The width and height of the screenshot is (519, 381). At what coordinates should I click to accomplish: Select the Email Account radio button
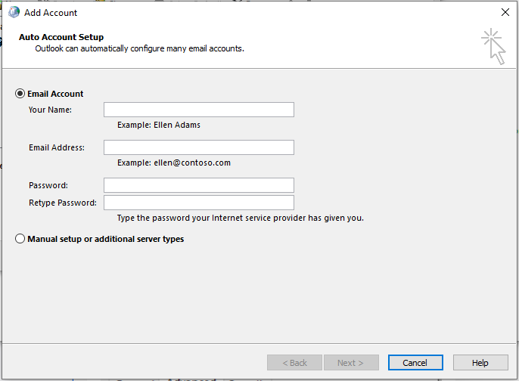pyautogui.click(x=20, y=94)
